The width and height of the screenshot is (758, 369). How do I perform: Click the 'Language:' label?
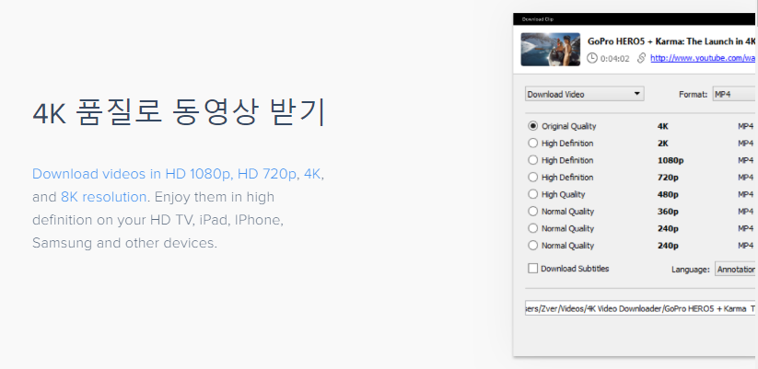pos(691,270)
